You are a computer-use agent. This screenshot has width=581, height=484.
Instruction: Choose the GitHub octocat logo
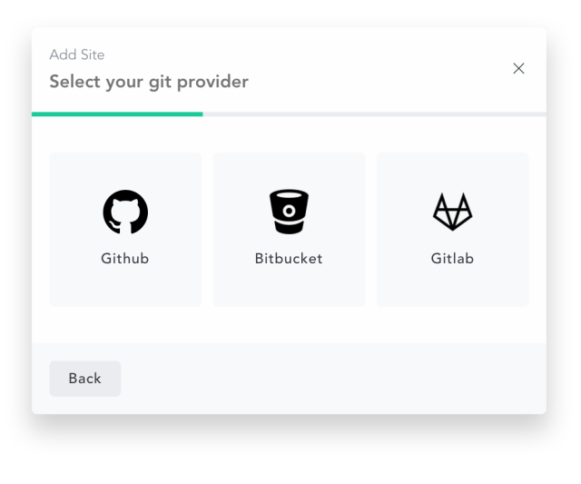(125, 212)
